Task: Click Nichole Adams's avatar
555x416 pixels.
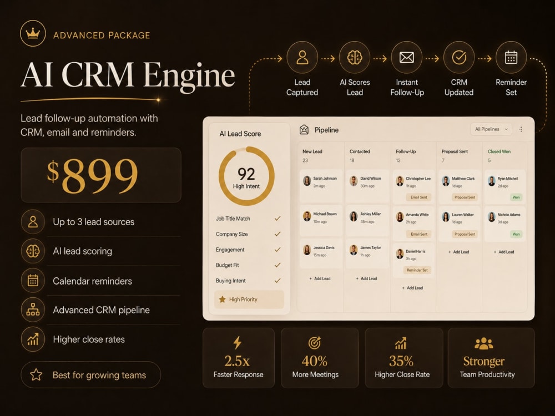Action: click(x=491, y=217)
